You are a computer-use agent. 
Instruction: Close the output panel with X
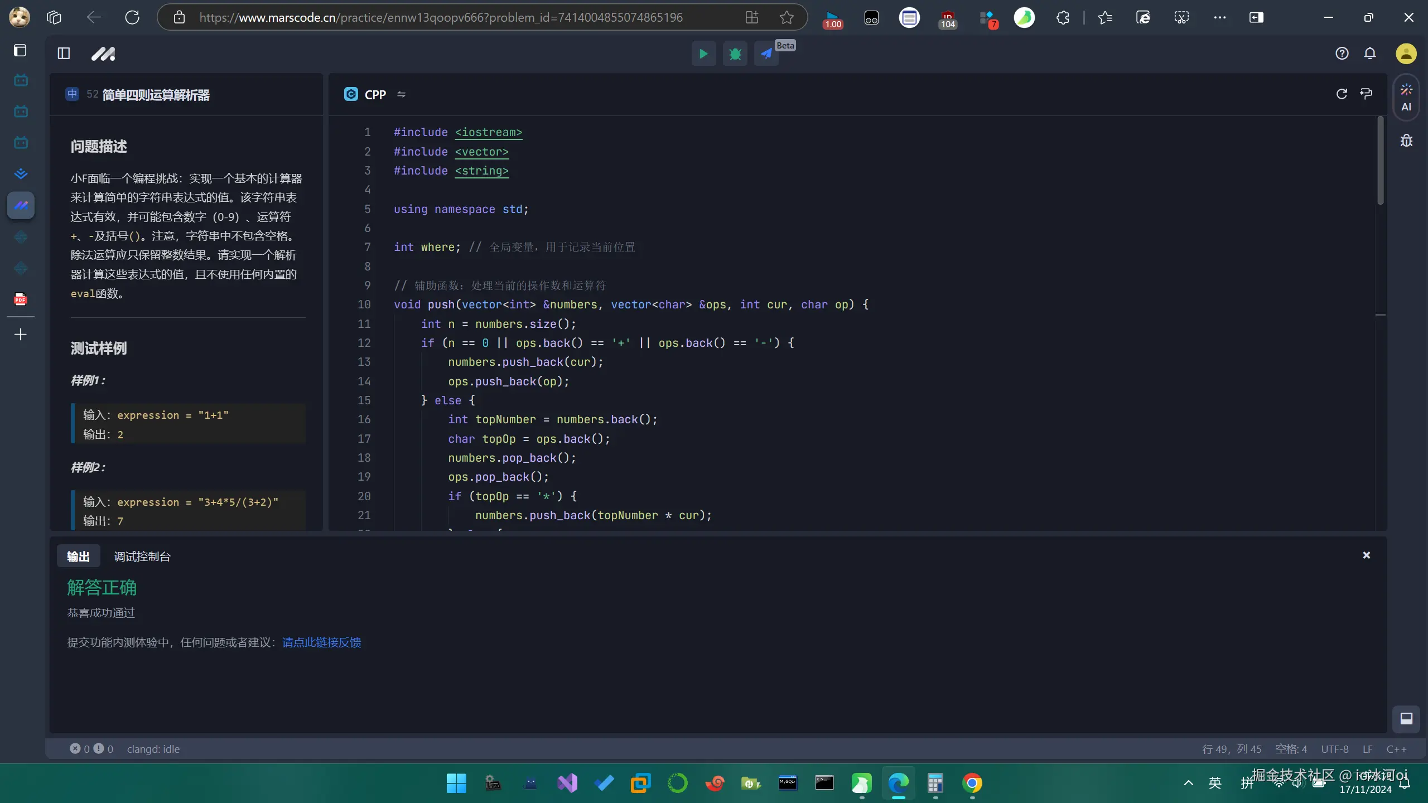point(1366,555)
